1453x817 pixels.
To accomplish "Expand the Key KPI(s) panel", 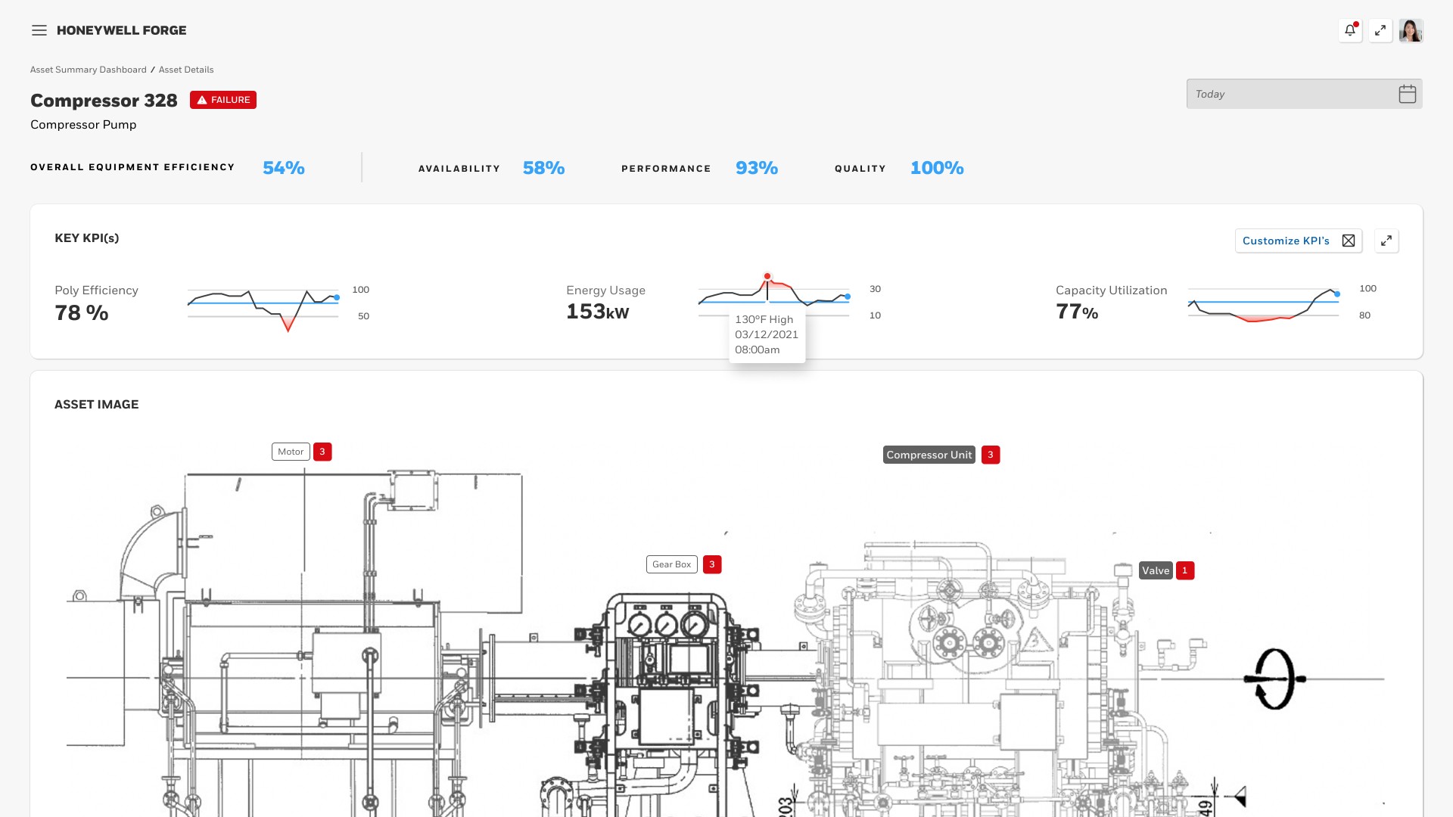I will click(1386, 241).
